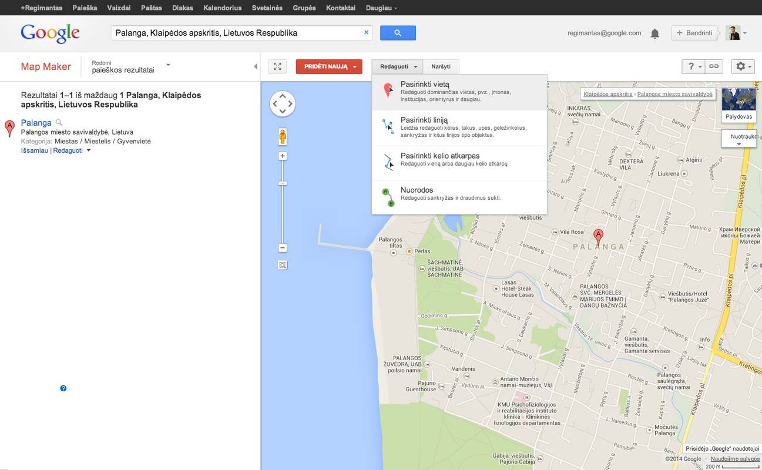Switch to Palydovas satellite view
This screenshot has width=762, height=470.
pyautogui.click(x=738, y=103)
